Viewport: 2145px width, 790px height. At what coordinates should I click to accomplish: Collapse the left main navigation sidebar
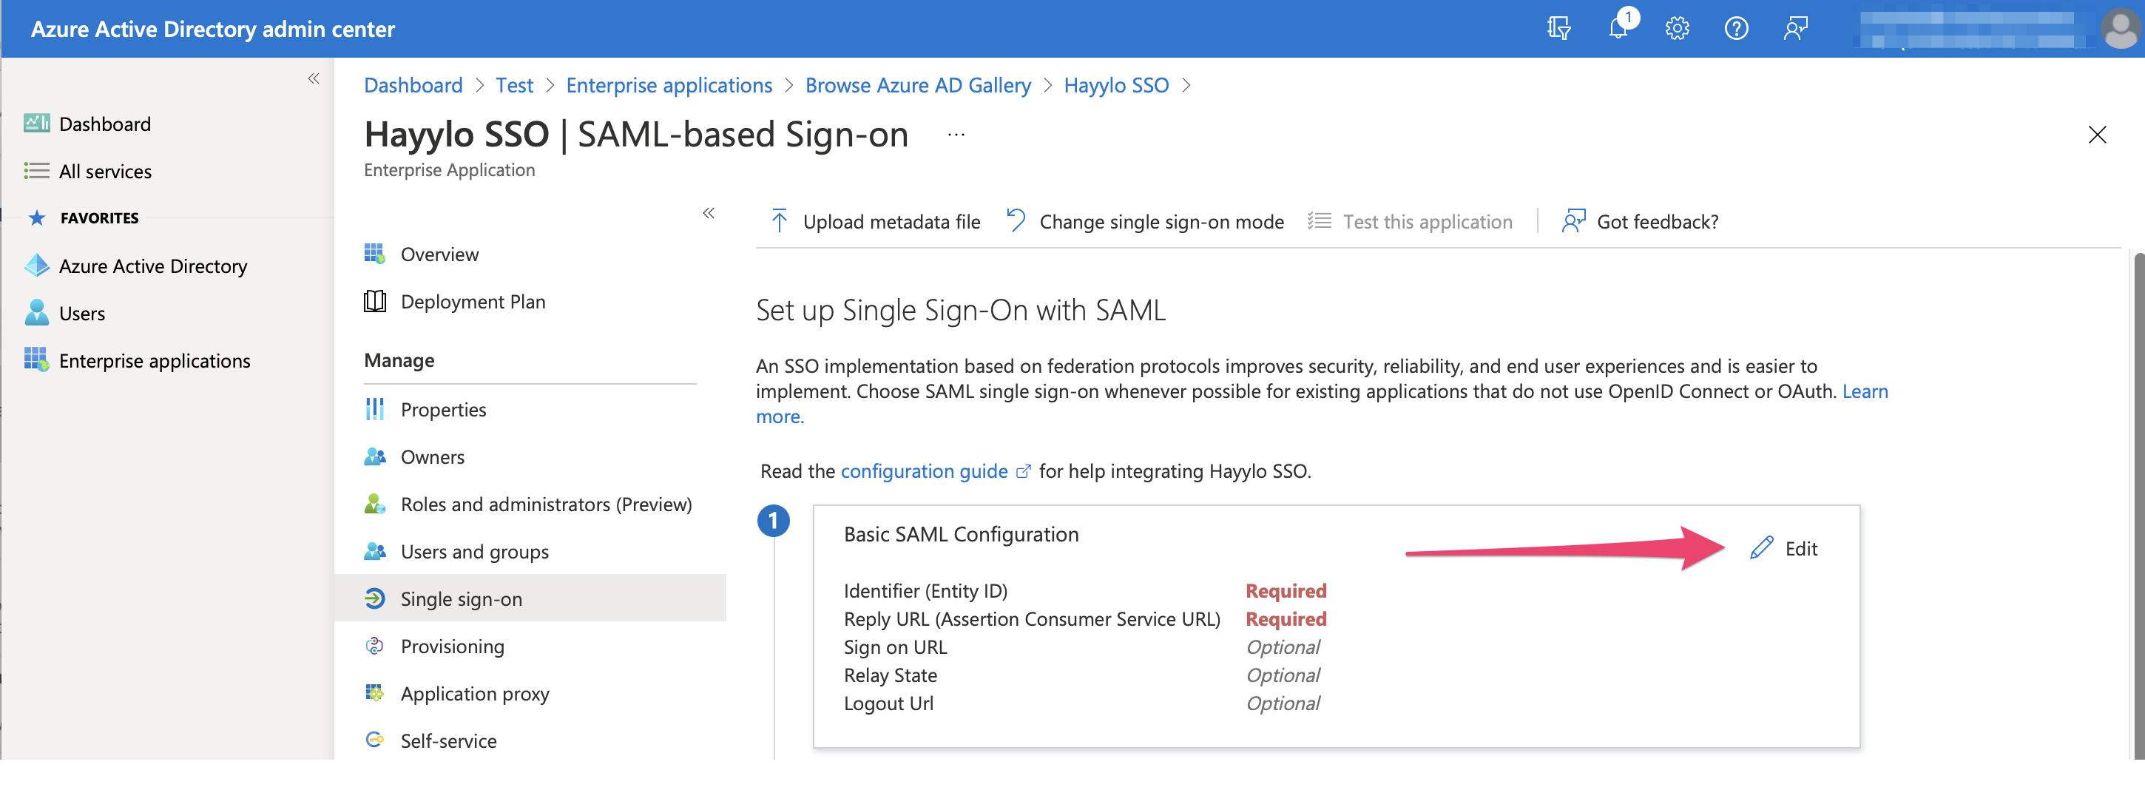pos(313,78)
